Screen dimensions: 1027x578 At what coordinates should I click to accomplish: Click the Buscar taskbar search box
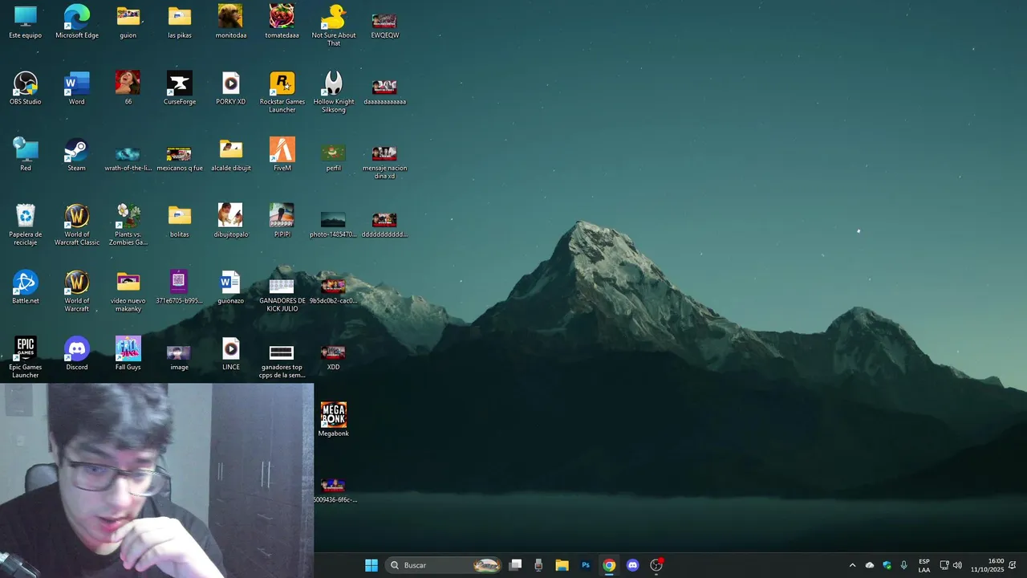444,565
